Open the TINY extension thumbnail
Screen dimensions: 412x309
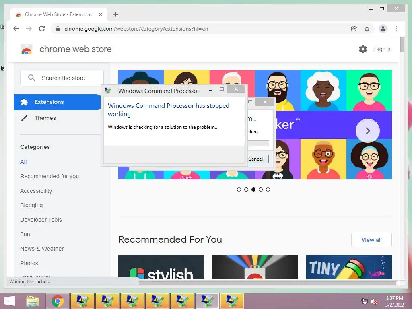pyautogui.click(x=349, y=267)
